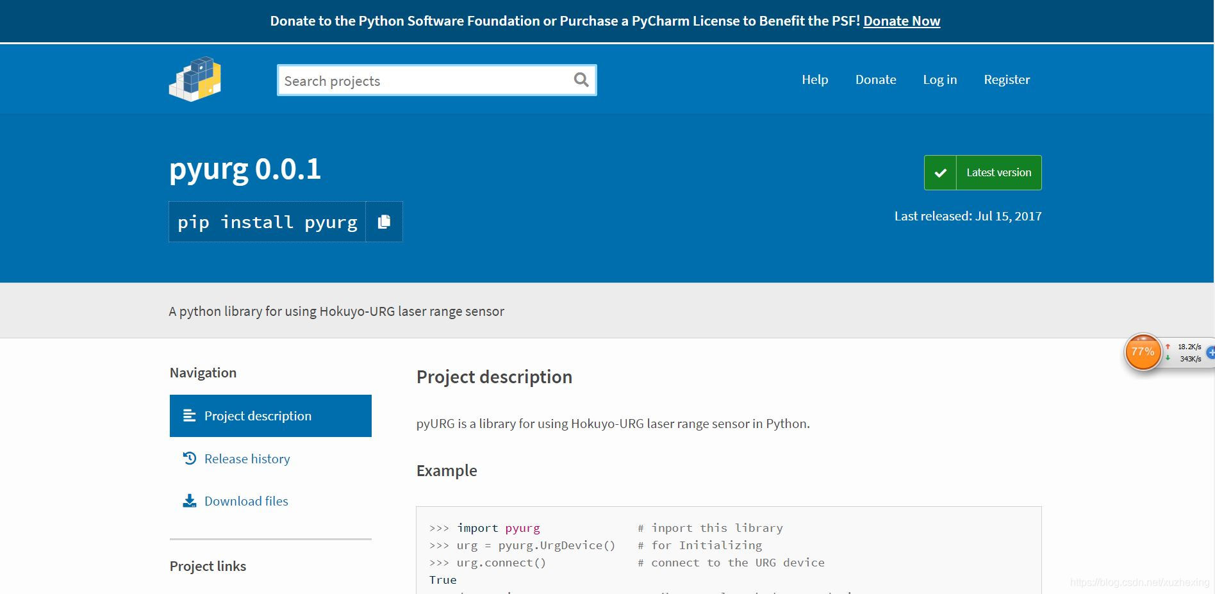
Task: Follow the Donate Now banner link
Action: (902, 21)
